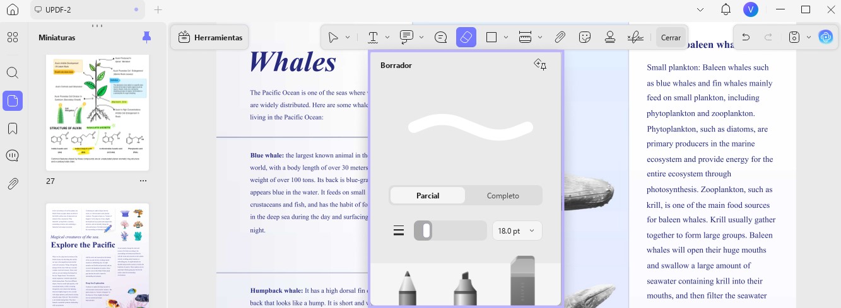Viewport: 841px width, 308px height.
Task: Expand the pointer tool dropdown arrow
Action: [348, 38]
